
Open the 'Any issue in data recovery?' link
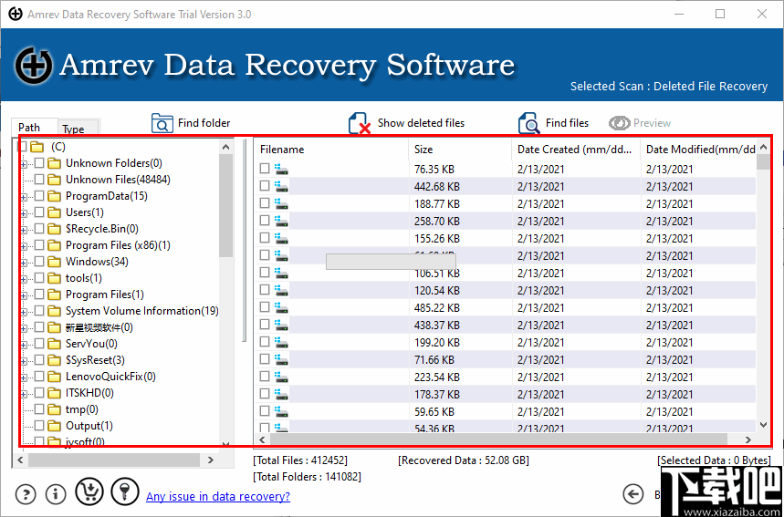(x=218, y=496)
